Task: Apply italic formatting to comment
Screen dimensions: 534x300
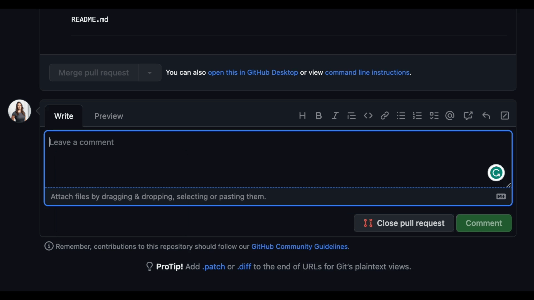Action: 335,116
